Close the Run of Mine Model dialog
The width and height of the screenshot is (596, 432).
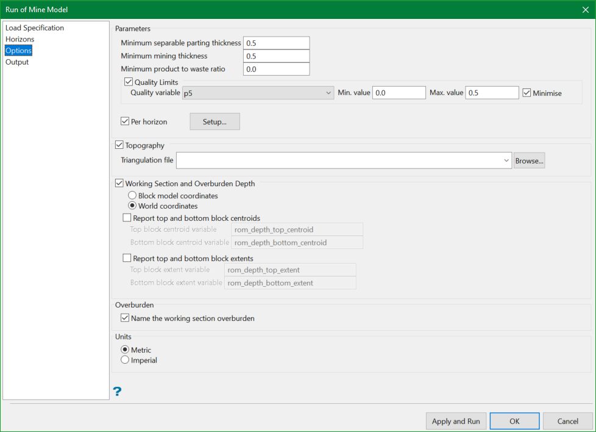point(584,9)
